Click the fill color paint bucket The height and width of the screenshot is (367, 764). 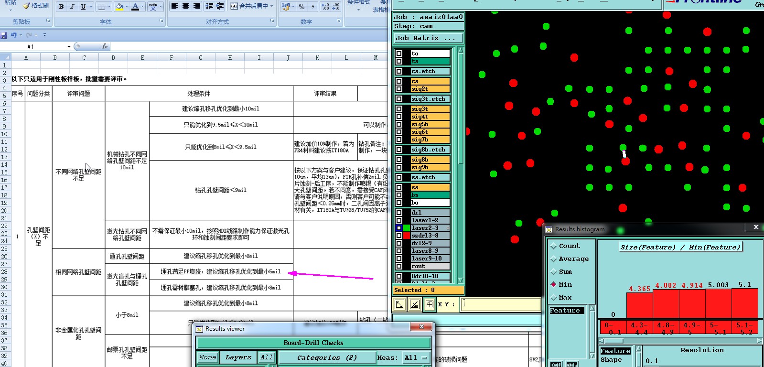coord(119,7)
